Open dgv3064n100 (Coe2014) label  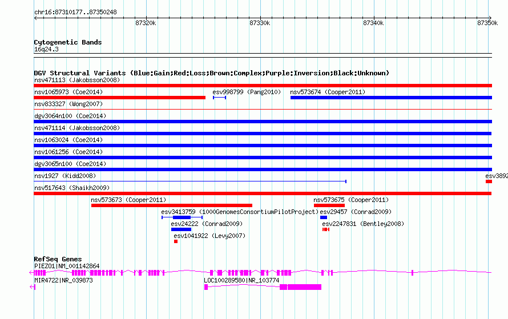click(70, 116)
